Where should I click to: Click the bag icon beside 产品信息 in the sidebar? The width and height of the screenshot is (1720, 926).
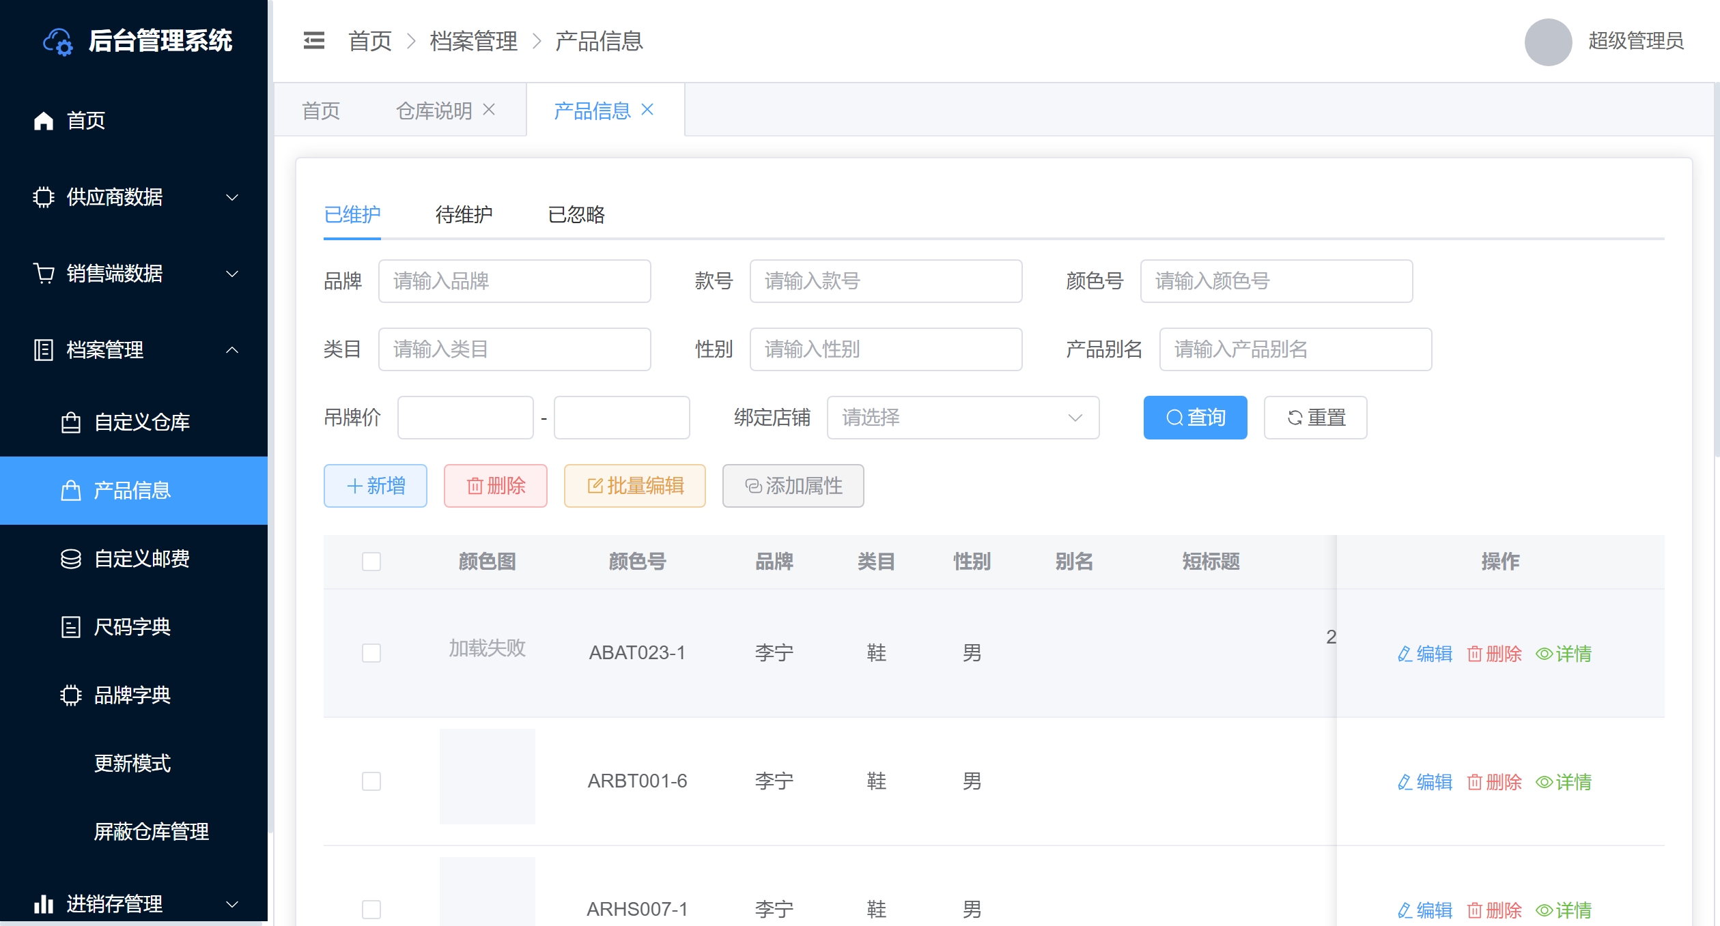pos(71,491)
